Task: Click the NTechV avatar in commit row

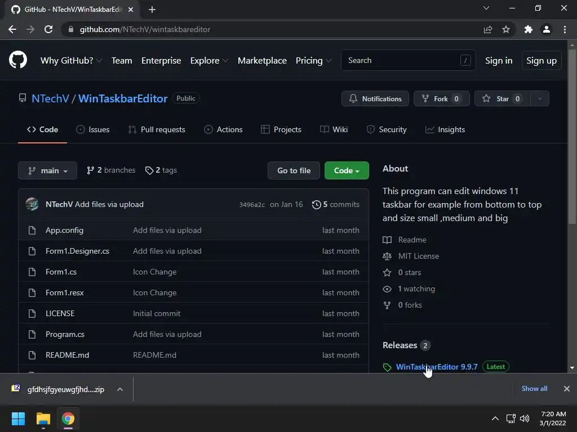Action: [x=32, y=204]
